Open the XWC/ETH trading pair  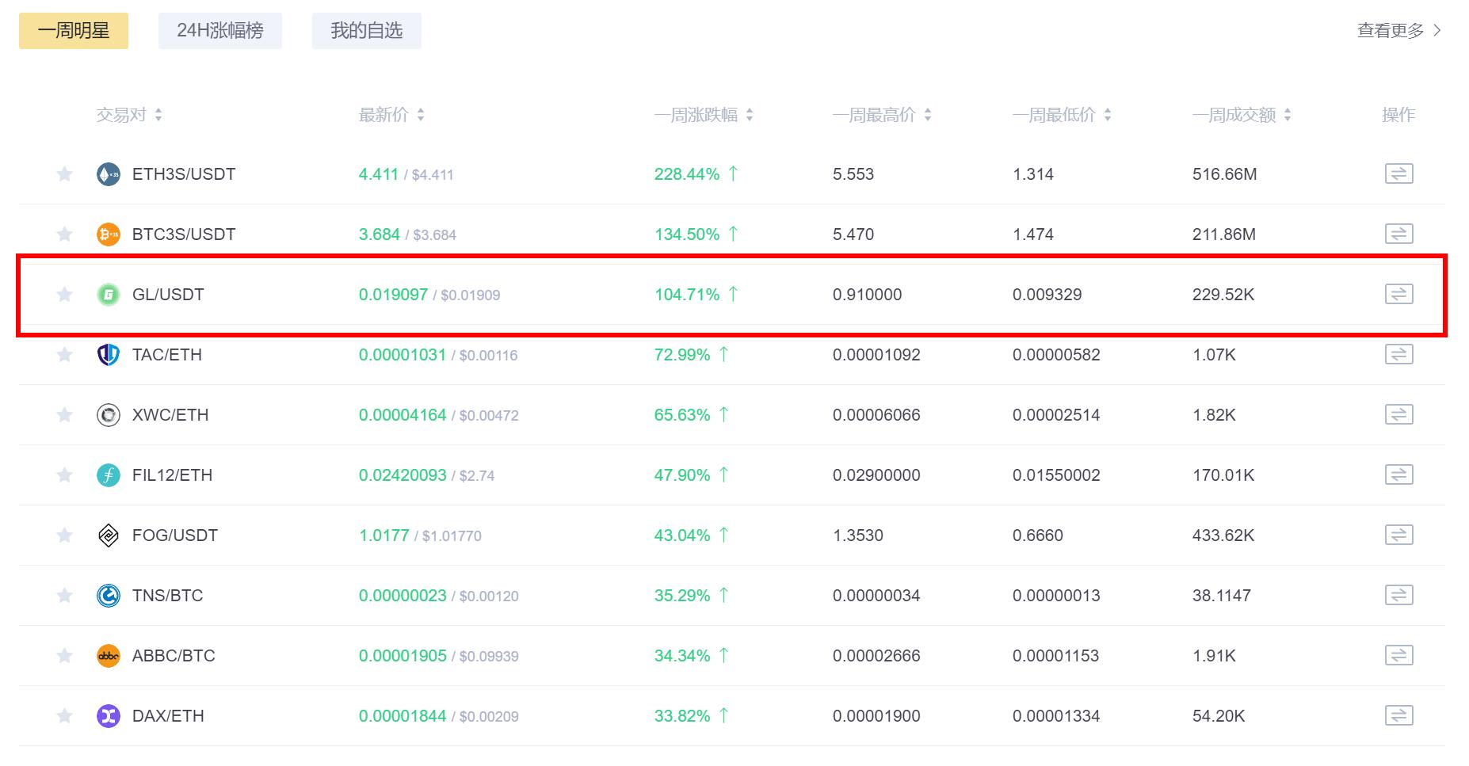[170, 415]
